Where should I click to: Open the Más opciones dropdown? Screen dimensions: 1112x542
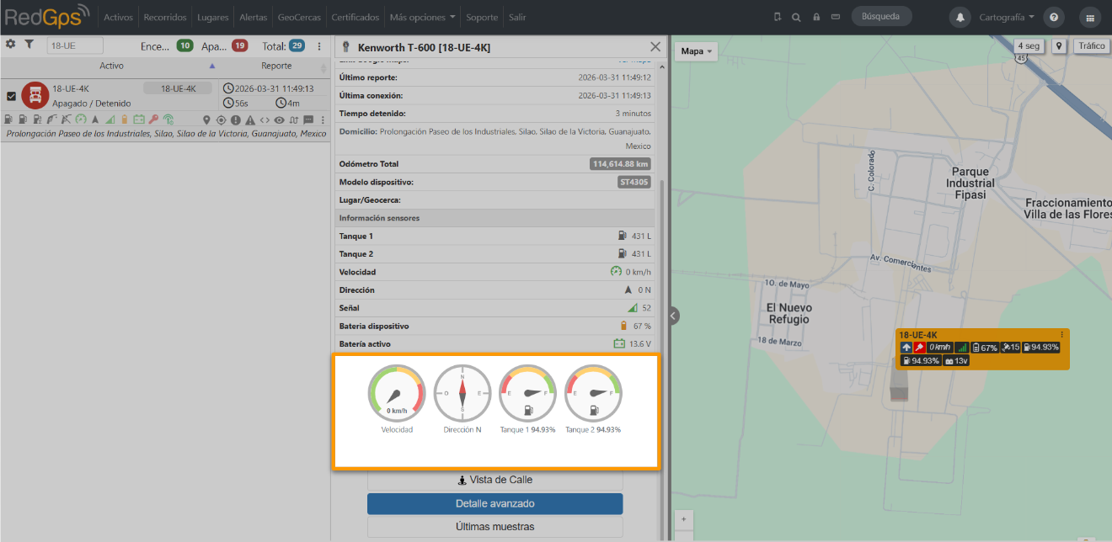tap(423, 17)
